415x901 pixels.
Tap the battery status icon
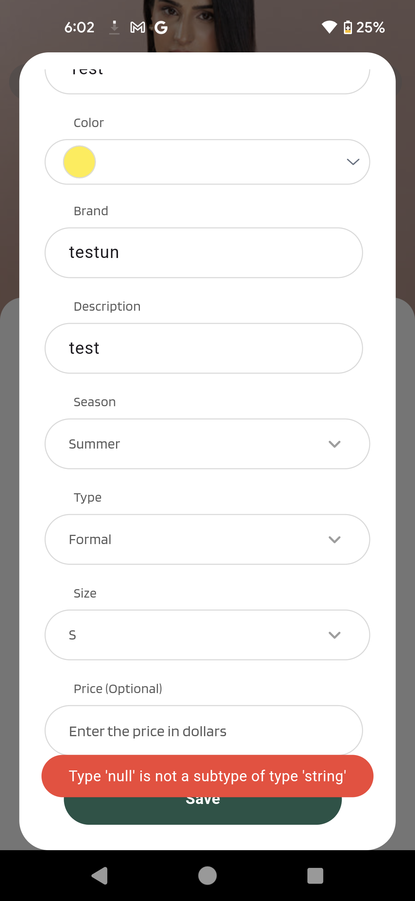pyautogui.click(x=348, y=27)
